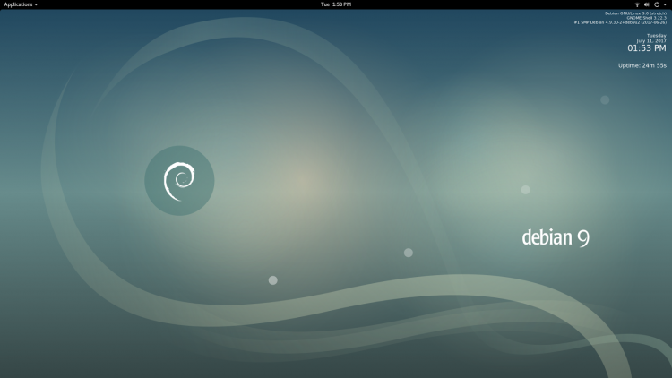The height and width of the screenshot is (378, 672).
Task: Click the 'Uptime: 24m 55s' text
Action: pos(642,65)
